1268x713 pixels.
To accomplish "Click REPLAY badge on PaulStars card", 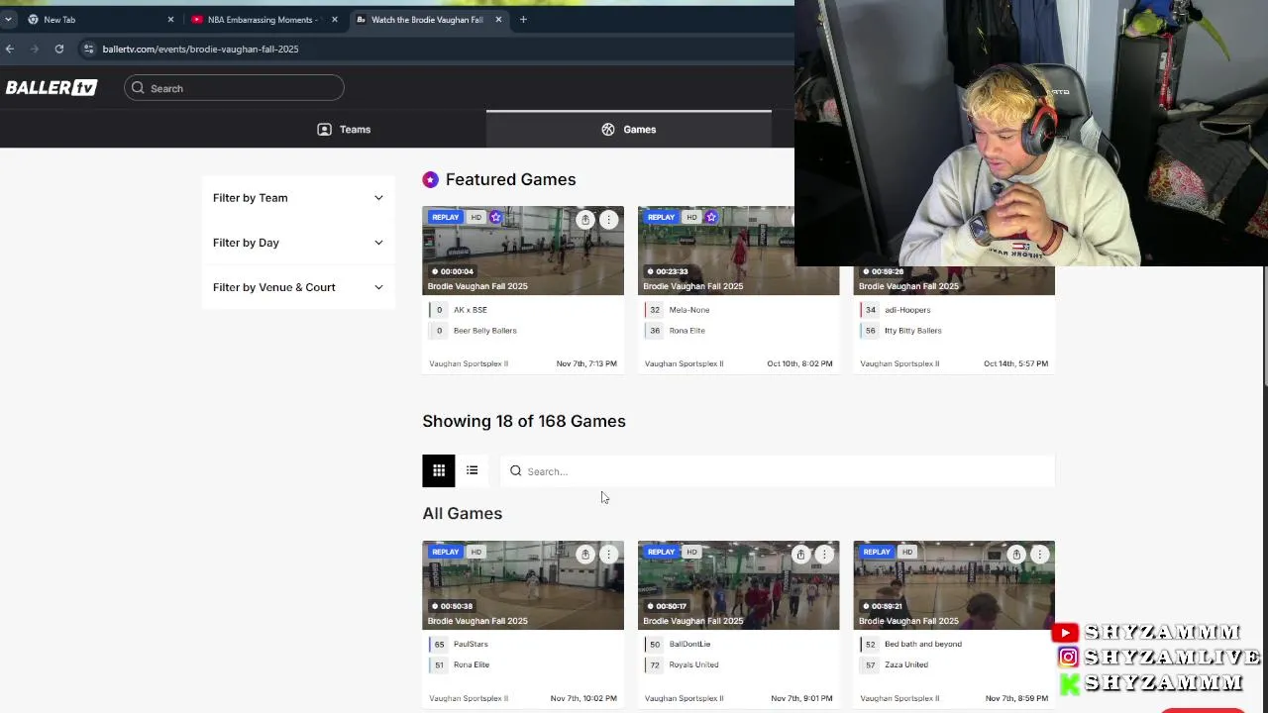I will pyautogui.click(x=446, y=552).
